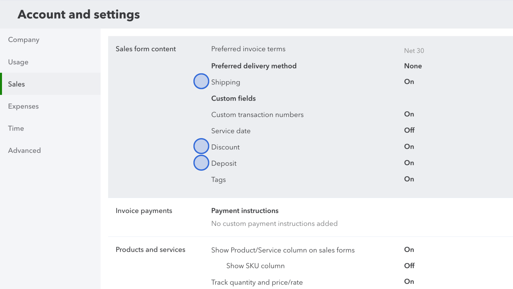Open the Products and services section
Screen dimensions: 513x289
[x=150, y=250]
